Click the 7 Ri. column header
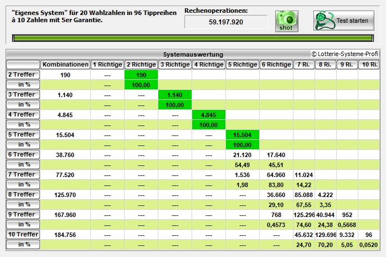 pos(304,64)
